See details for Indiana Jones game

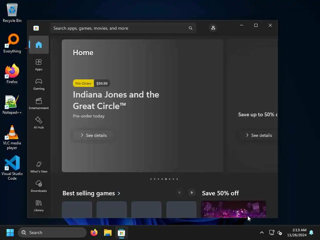point(93,135)
